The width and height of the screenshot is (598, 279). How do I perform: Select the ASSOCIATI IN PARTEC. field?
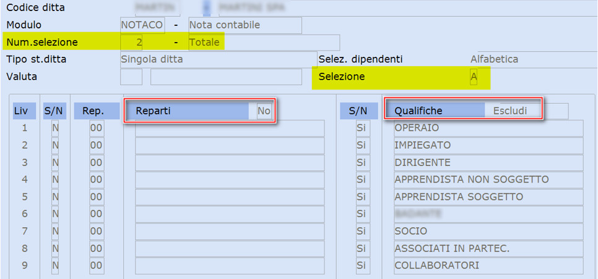click(x=488, y=248)
